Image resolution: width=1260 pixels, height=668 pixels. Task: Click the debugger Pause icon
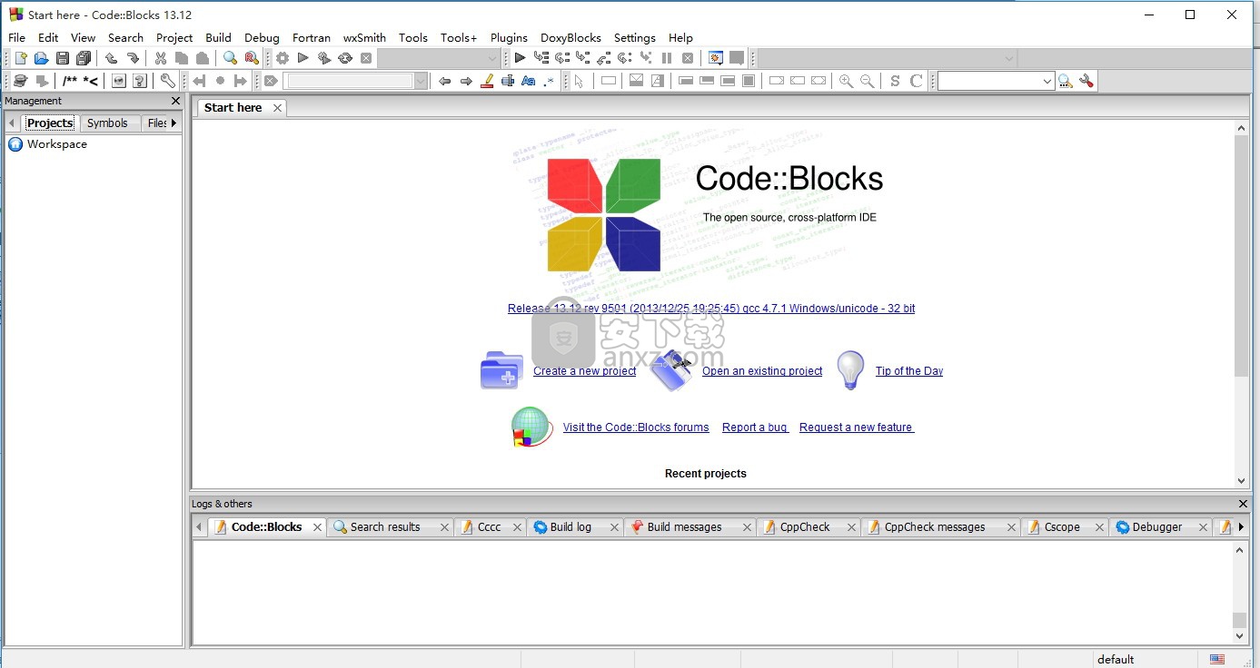pos(667,58)
